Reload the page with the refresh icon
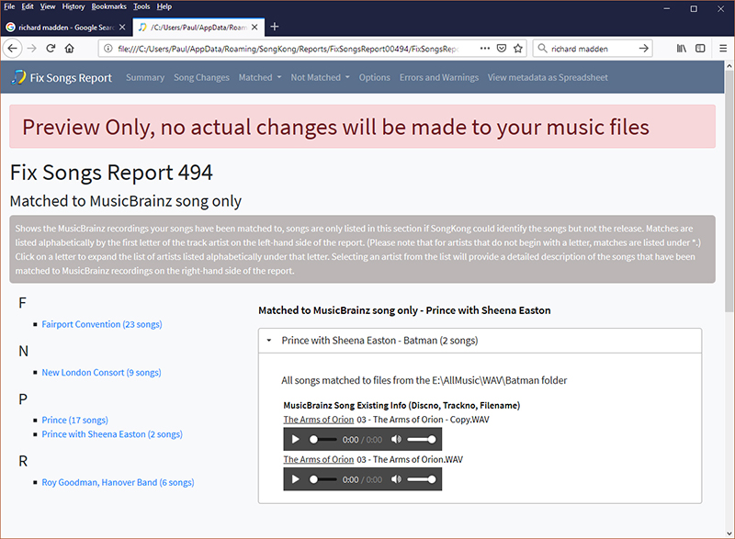 51,49
